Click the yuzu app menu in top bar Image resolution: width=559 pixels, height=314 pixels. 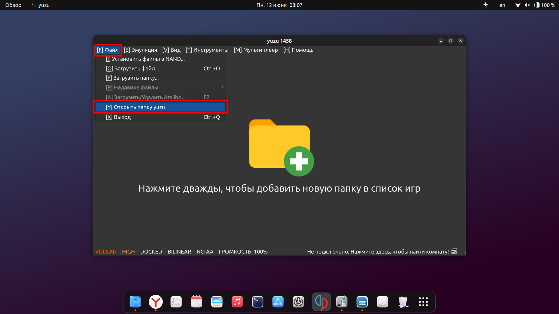[41, 5]
